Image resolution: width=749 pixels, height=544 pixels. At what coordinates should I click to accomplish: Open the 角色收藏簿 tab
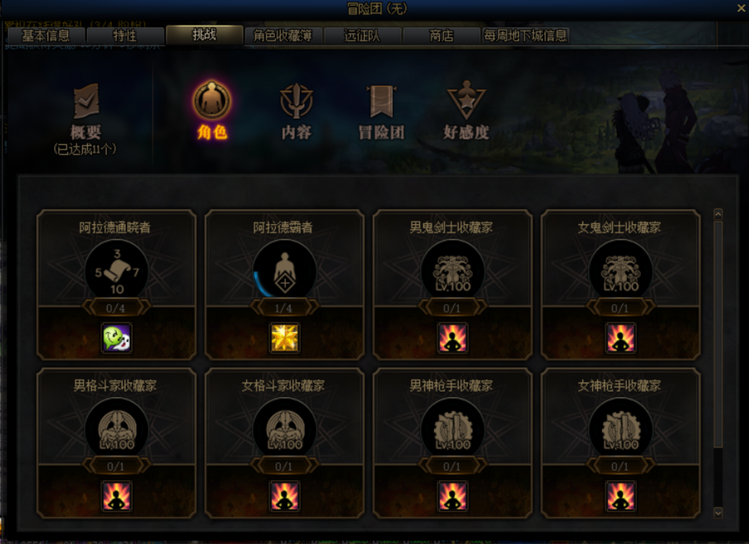point(283,36)
